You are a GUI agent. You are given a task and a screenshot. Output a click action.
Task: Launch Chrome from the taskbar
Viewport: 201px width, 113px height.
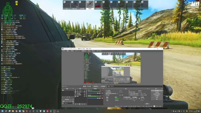pos(16,111)
